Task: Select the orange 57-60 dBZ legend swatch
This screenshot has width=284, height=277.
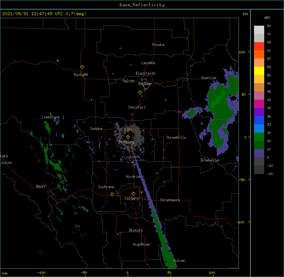Action: 259,54
